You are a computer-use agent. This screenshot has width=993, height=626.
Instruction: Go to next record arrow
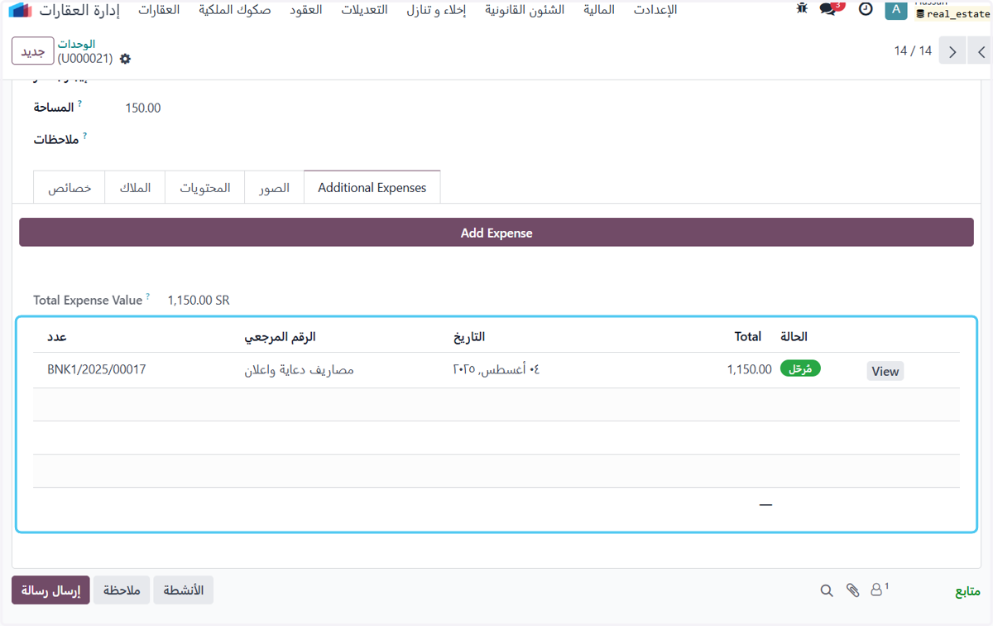(x=980, y=51)
